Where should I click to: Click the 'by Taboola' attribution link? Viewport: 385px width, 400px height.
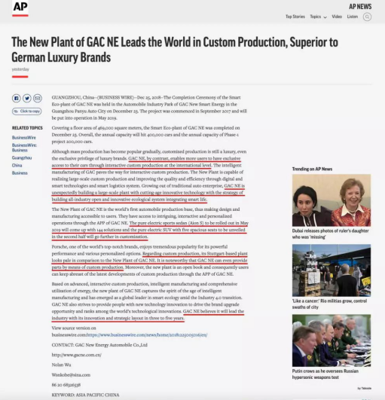click(365, 388)
